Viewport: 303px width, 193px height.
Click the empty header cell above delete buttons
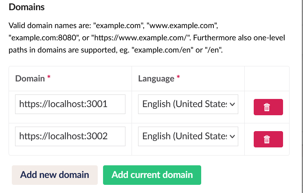click(x=267, y=79)
